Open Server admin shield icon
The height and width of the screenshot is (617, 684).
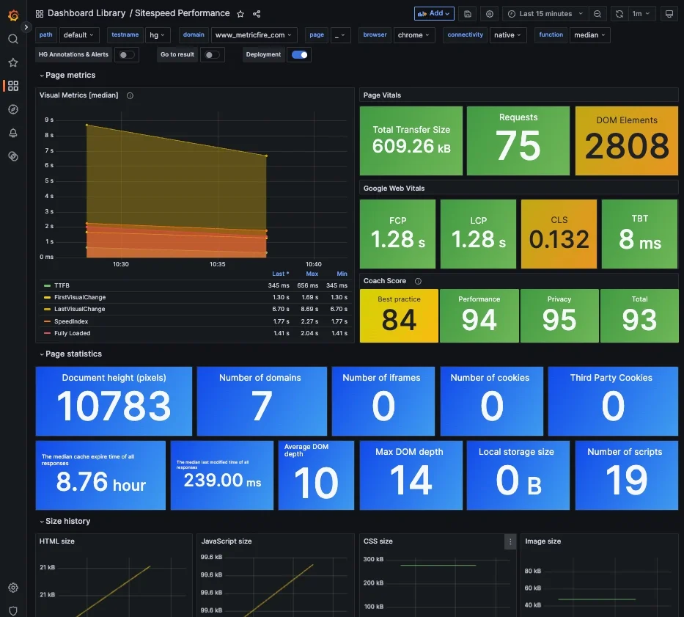(x=13, y=611)
